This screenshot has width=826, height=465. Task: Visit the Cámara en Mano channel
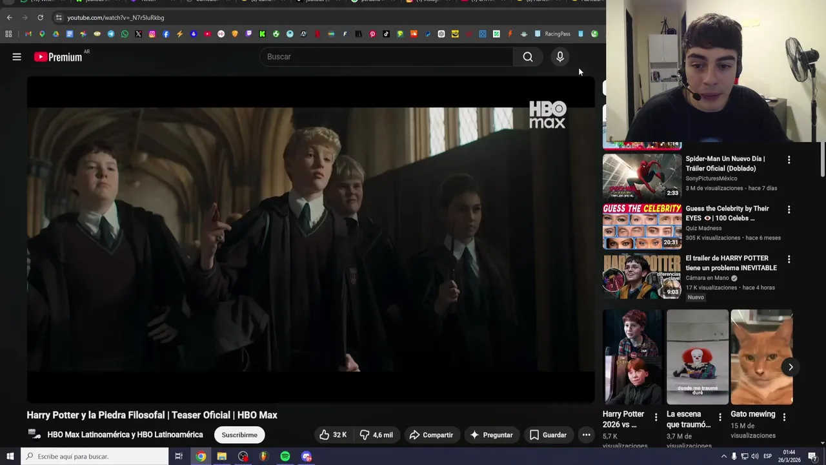(707, 278)
